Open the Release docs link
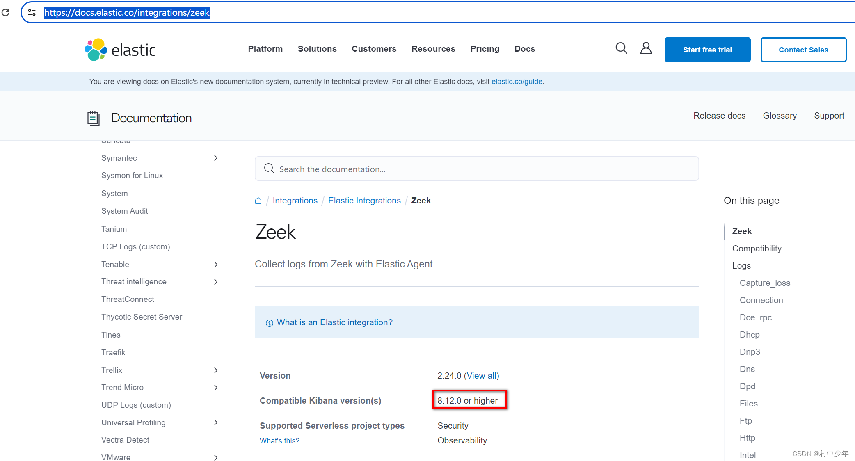The height and width of the screenshot is (461, 855). pos(719,116)
